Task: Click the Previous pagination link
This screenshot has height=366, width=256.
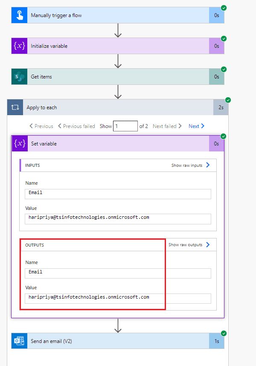Action: (x=43, y=126)
